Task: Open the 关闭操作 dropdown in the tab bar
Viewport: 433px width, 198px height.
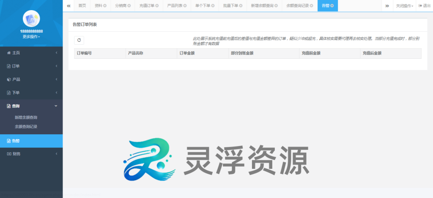Action: click(x=405, y=6)
